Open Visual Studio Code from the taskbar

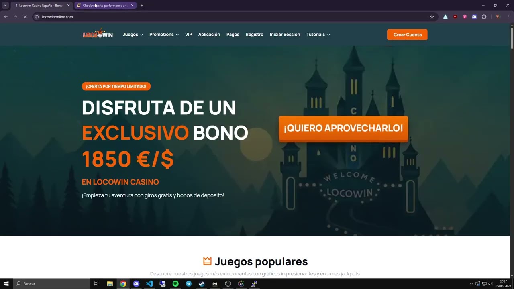tap(149, 284)
